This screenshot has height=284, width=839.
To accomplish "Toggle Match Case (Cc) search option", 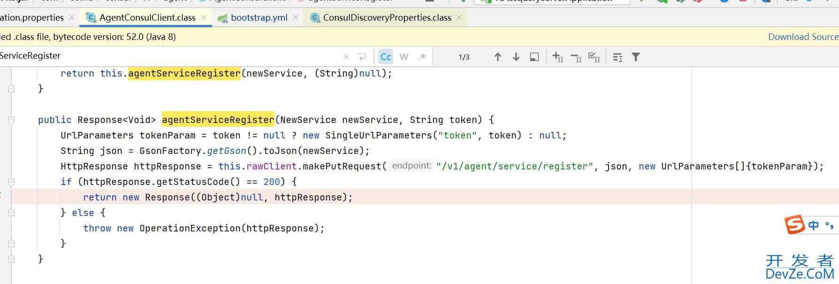I will 386,57.
